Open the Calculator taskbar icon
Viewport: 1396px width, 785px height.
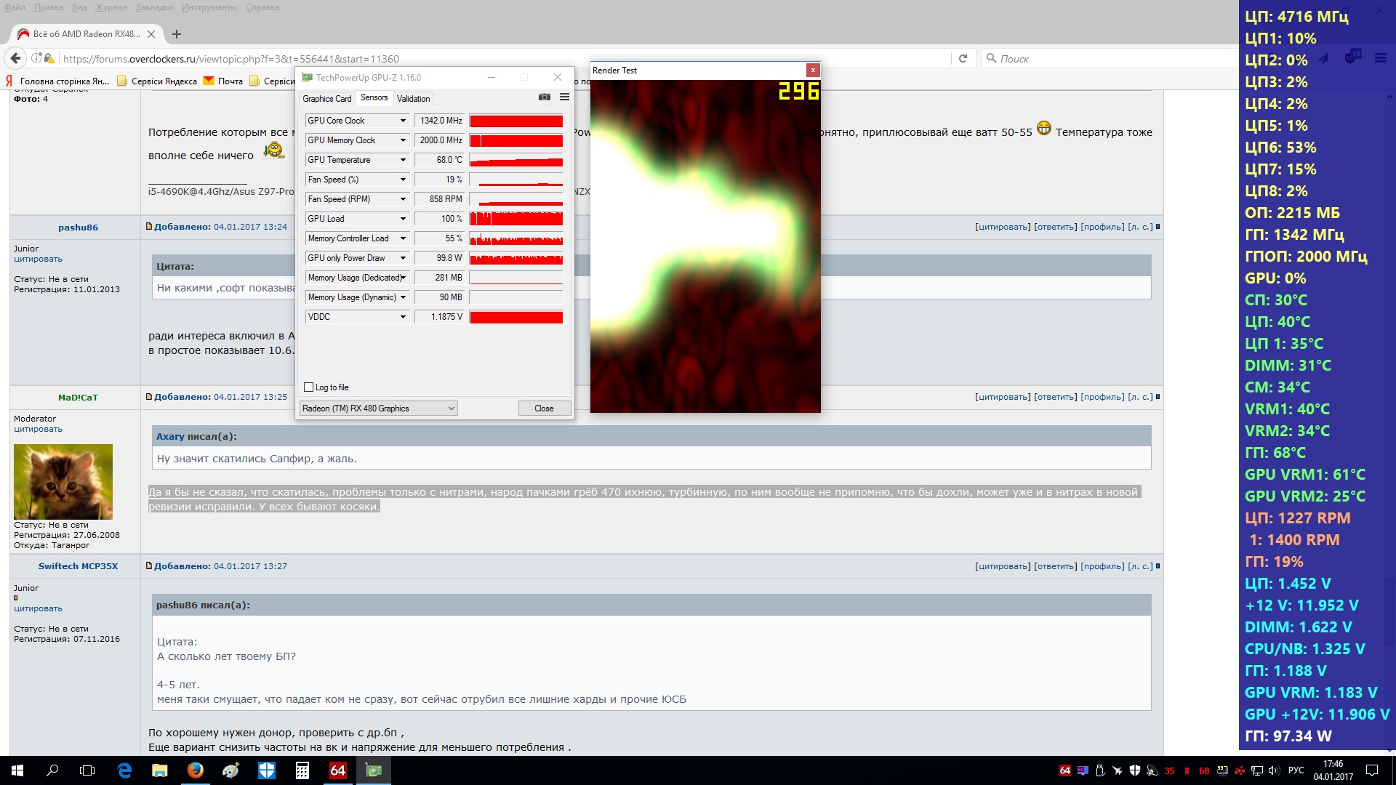(x=302, y=770)
